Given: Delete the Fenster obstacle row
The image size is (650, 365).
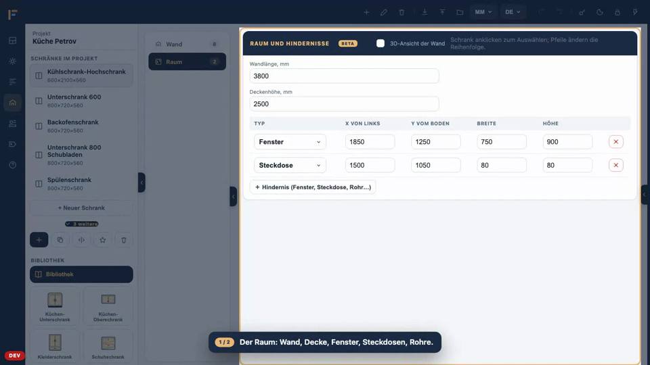Looking at the screenshot, I should click(x=615, y=141).
